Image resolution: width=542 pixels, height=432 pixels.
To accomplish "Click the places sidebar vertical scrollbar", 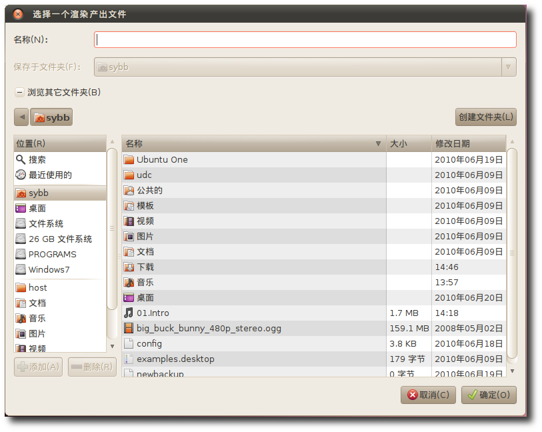I will click(x=111, y=229).
